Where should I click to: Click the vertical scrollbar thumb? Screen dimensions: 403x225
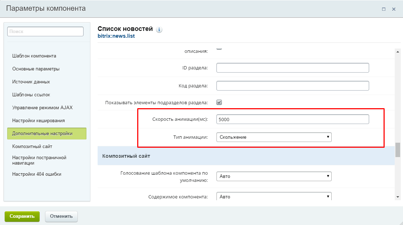[x=398, y=150]
